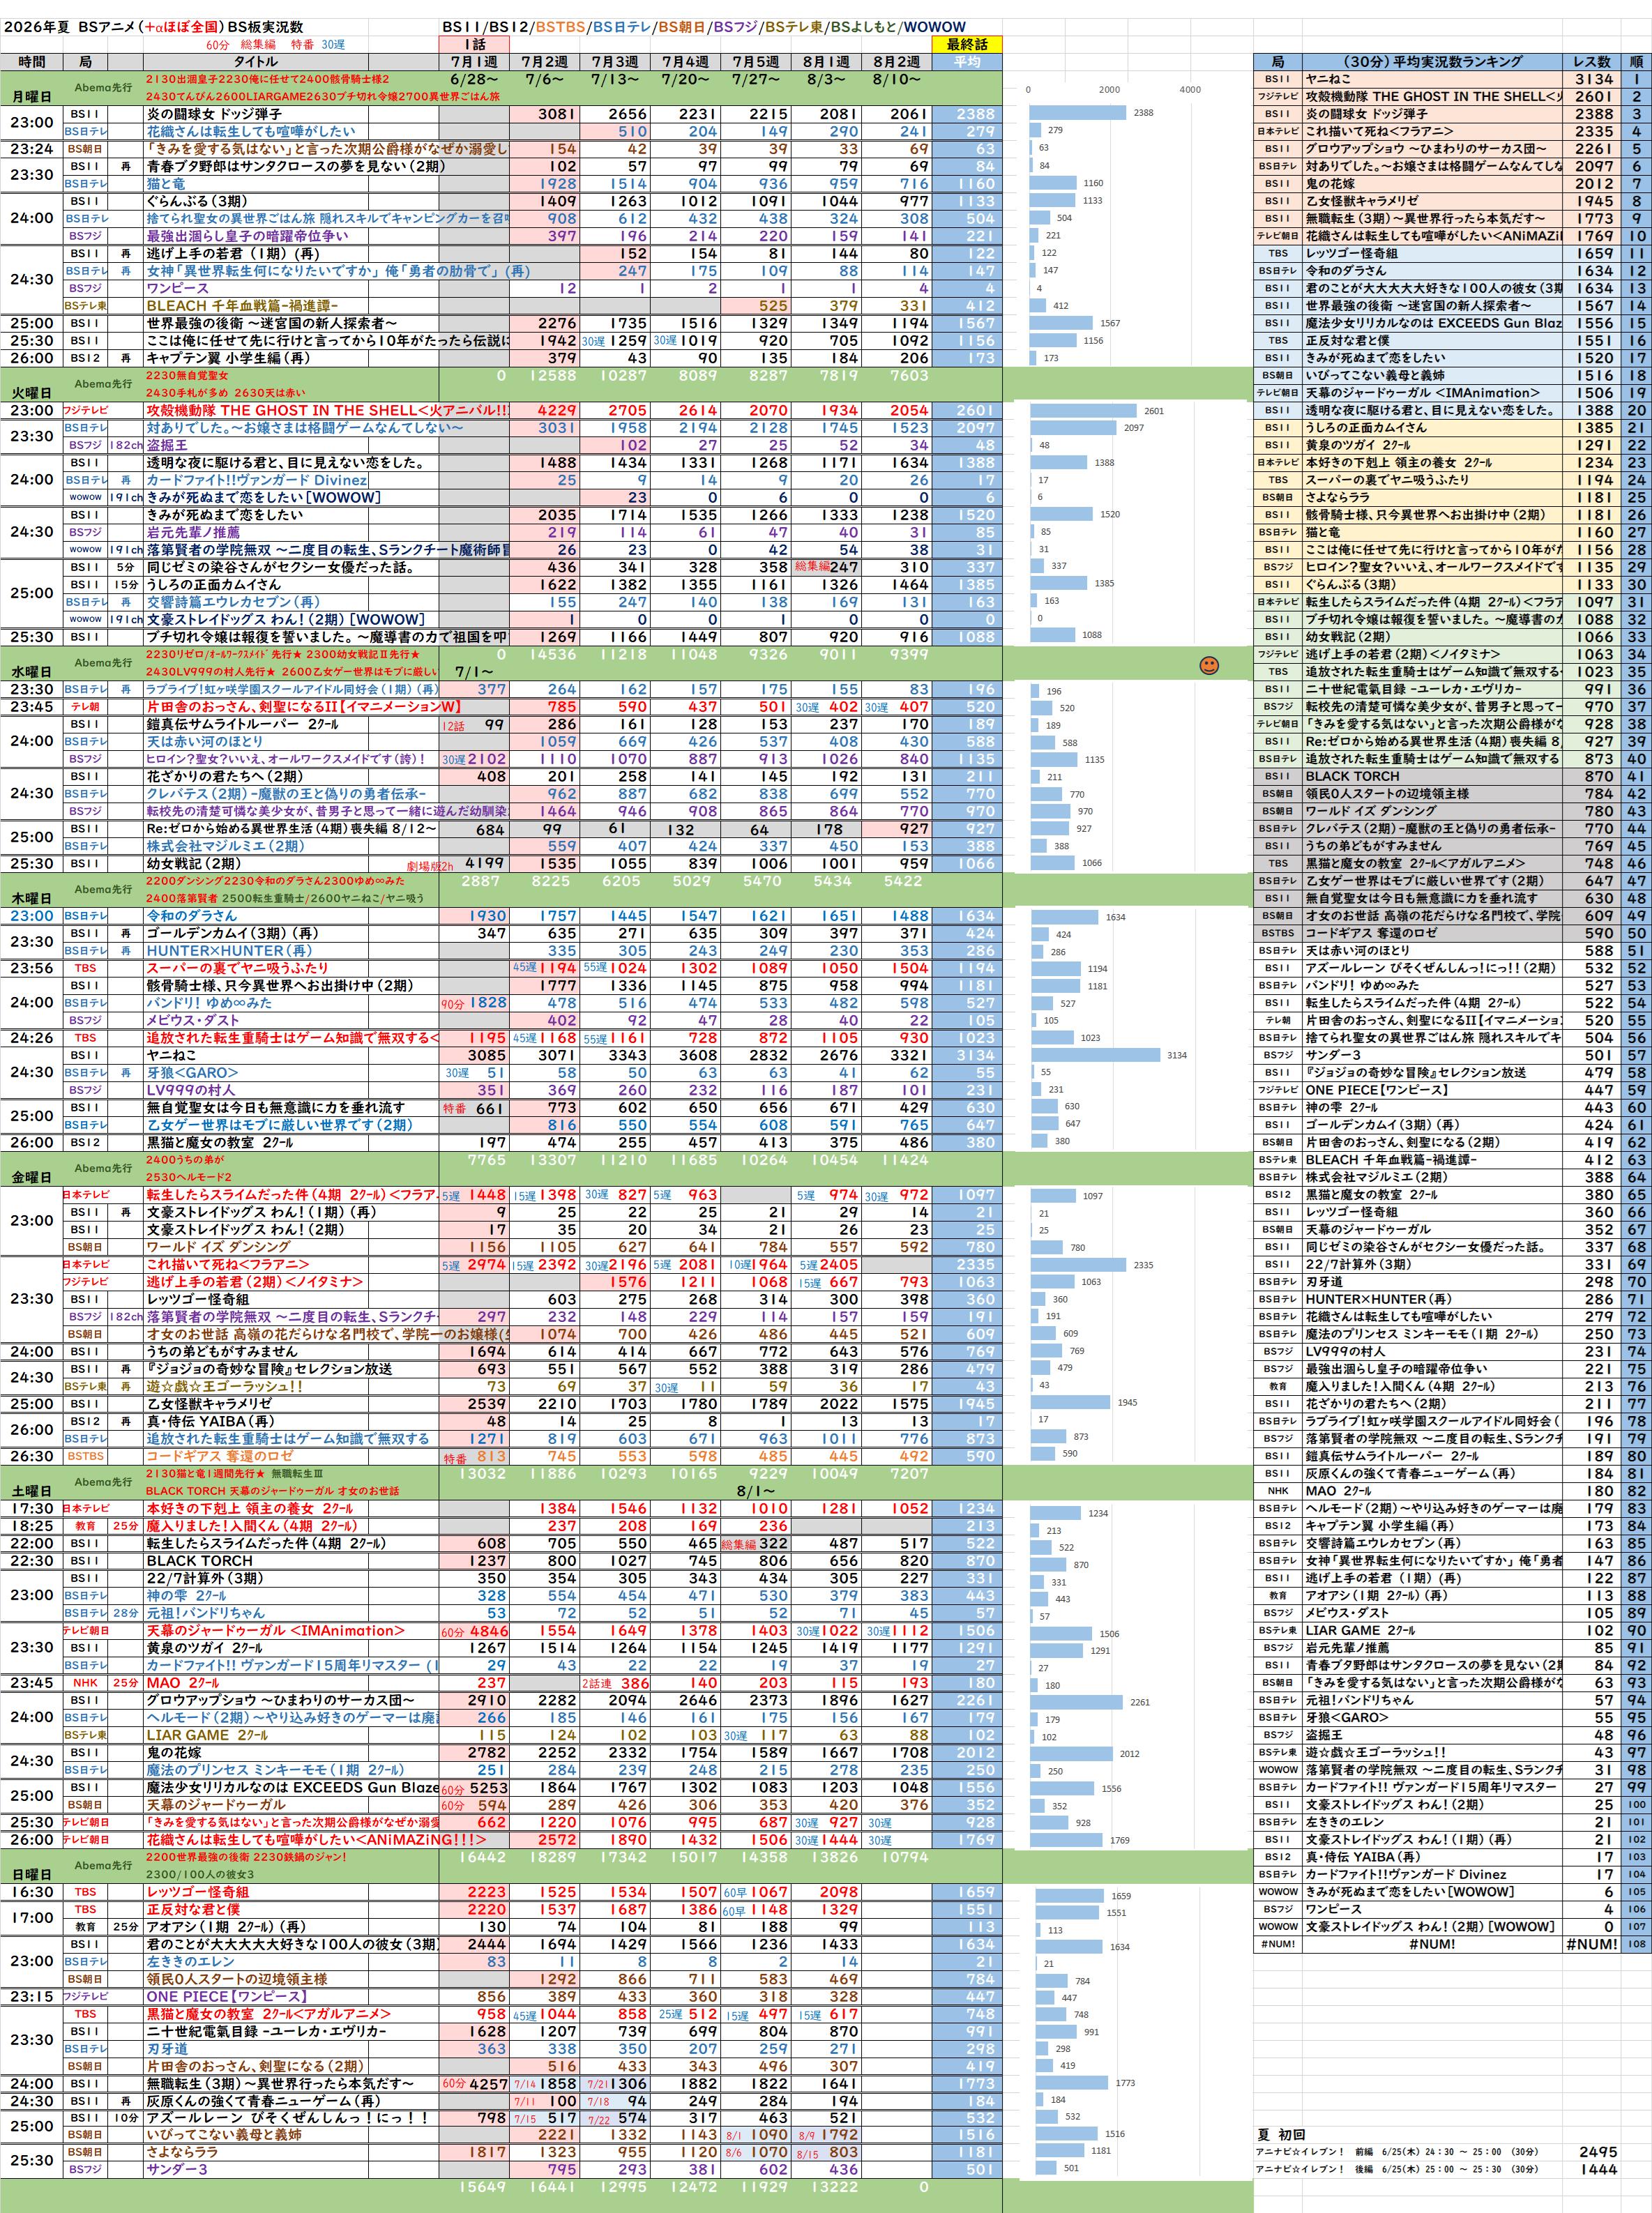
Task: Click the 7月3週 column header
Action: pyautogui.click(x=615, y=62)
